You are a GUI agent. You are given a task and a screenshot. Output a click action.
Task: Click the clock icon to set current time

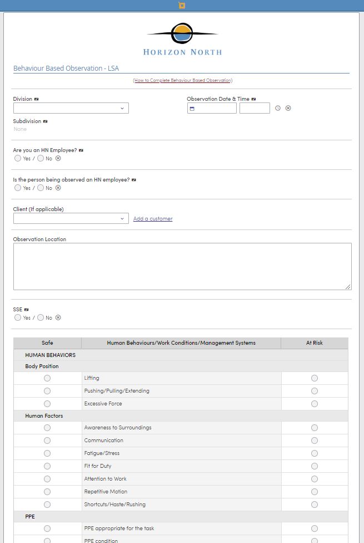278,108
